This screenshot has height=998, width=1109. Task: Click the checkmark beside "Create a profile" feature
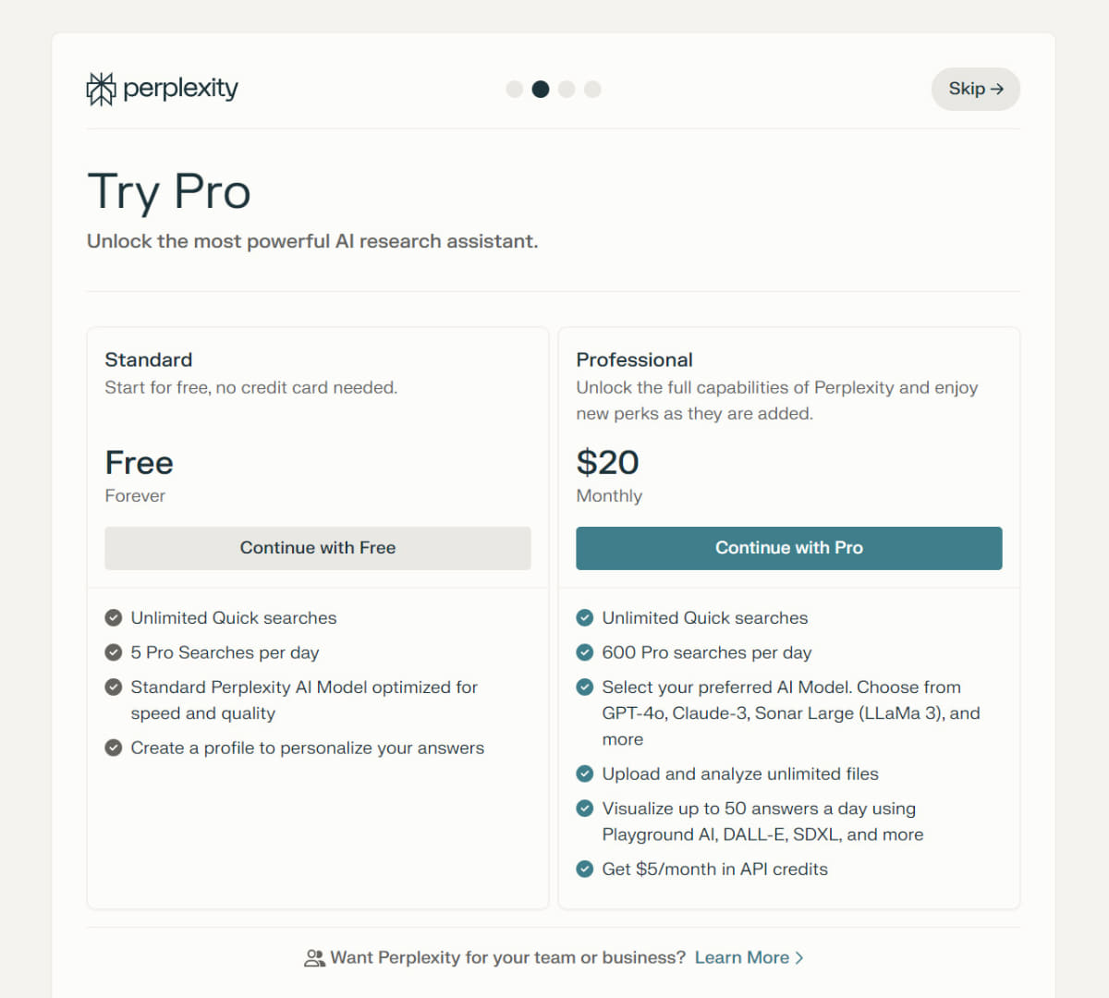click(114, 748)
